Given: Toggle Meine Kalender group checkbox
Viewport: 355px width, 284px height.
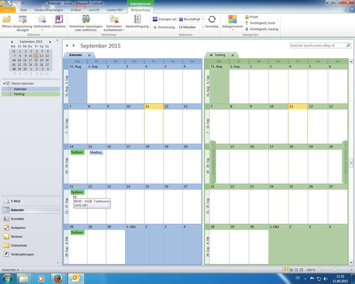Looking at the screenshot, I should pos(8,83).
